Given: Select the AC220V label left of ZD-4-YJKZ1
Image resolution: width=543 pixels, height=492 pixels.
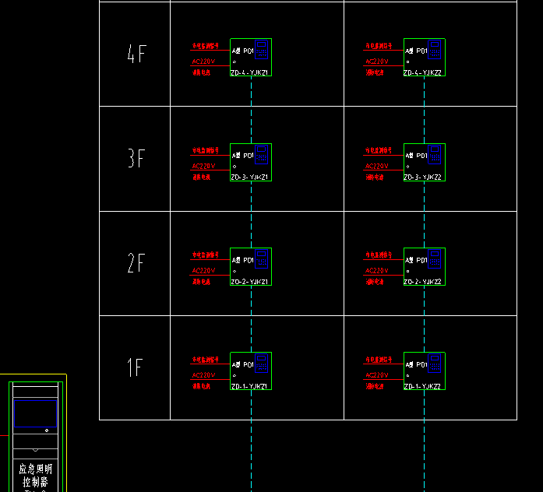Looking at the screenshot, I should pos(203,61).
